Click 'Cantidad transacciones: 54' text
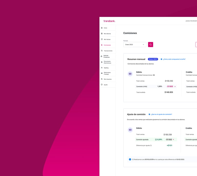The image size is (197, 176). pos(145,75)
